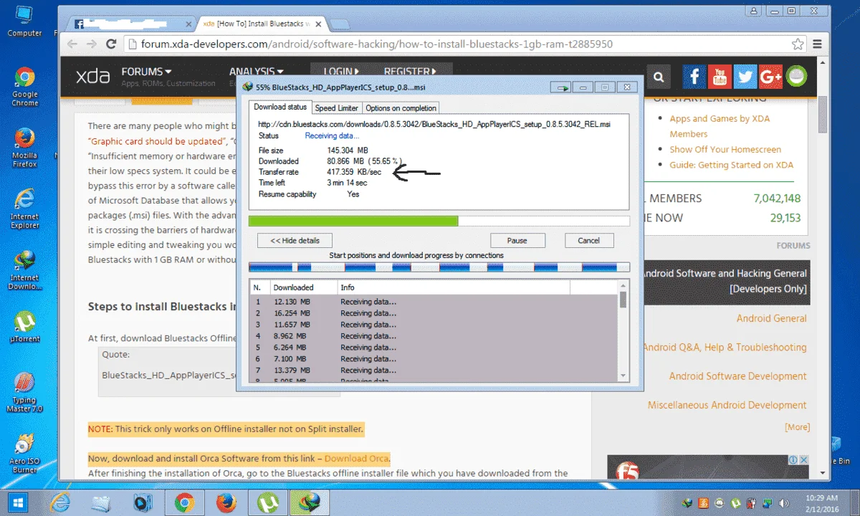Click the connections list vertical scrollbar
Screen dimensions: 860x516
point(623,331)
